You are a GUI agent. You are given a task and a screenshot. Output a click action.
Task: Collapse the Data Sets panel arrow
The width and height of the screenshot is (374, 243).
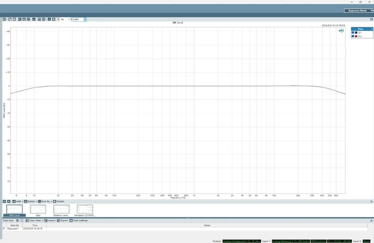point(371,221)
